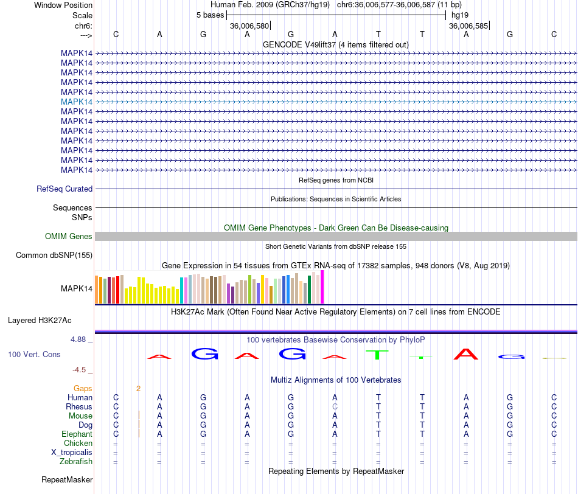578x494 pixels.
Task: Click the RepeatMasker track label
Action: click(x=67, y=480)
